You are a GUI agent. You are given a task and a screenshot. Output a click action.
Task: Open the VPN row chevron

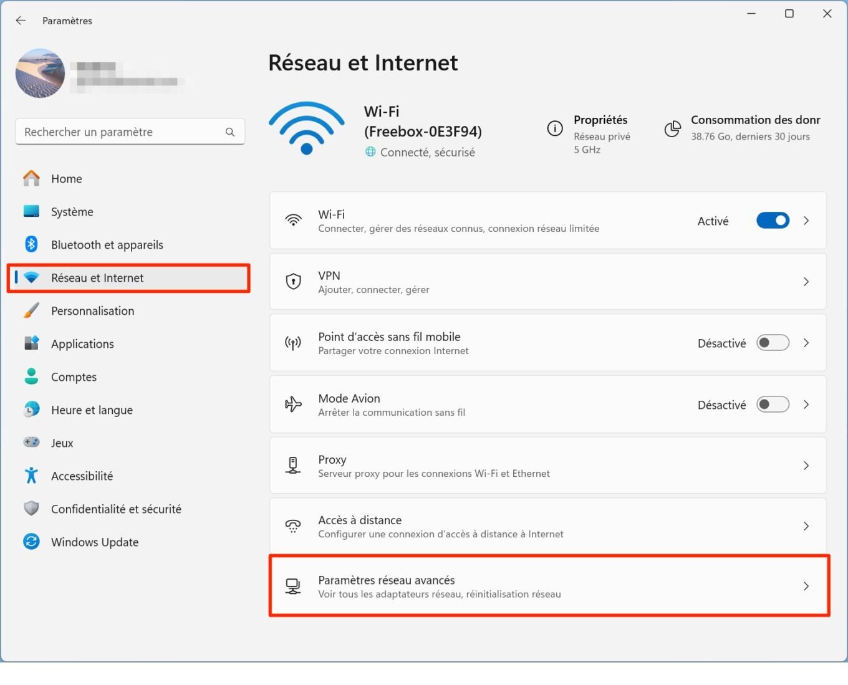tap(806, 282)
